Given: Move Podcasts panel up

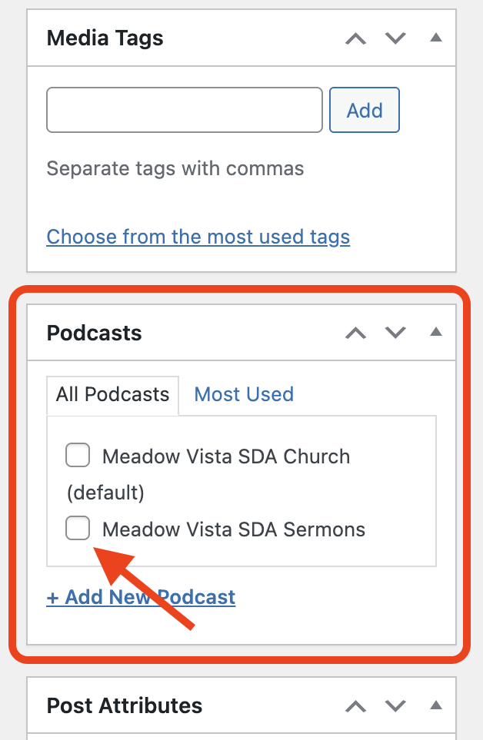Looking at the screenshot, I should 355,333.
